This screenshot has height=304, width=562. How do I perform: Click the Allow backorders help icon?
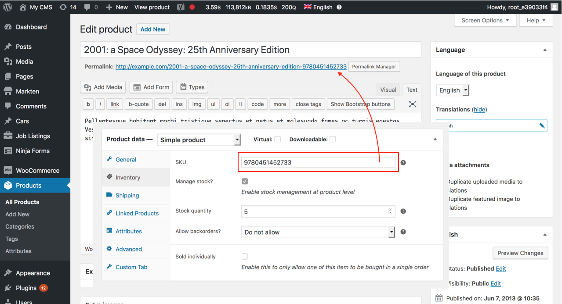tap(403, 232)
